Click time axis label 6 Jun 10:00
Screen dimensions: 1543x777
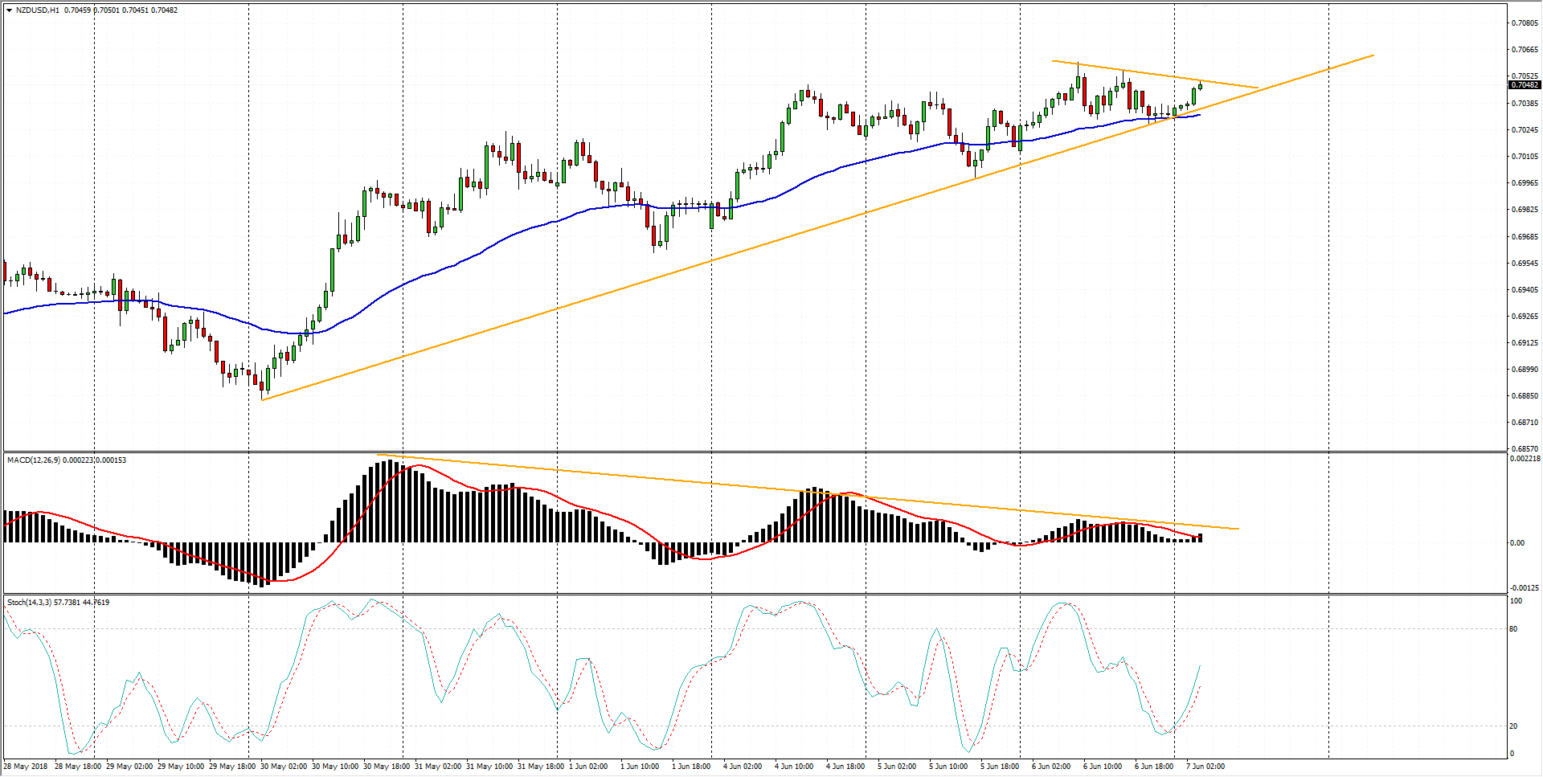(1103, 766)
